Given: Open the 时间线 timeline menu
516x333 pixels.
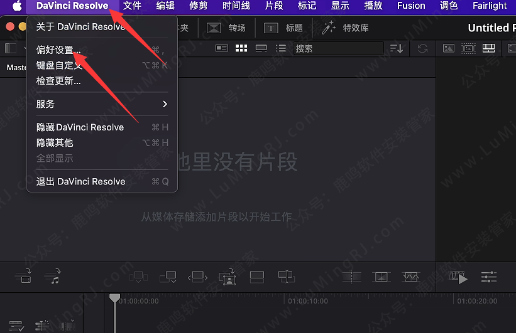Looking at the screenshot, I should point(236,6).
